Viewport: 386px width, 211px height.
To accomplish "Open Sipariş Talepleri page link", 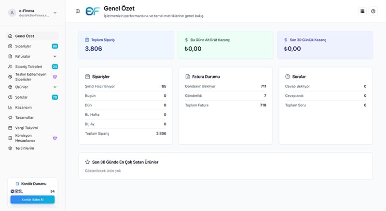I will [28, 66].
